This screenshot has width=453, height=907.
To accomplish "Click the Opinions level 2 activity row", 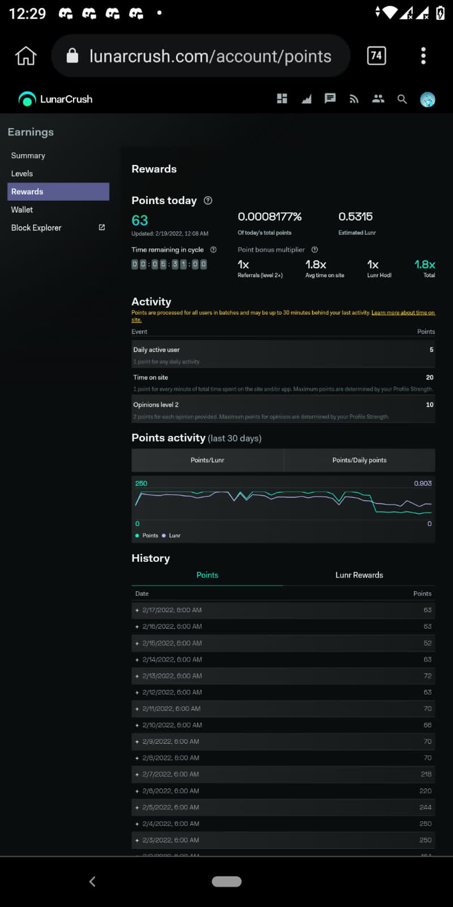I will pos(283,409).
